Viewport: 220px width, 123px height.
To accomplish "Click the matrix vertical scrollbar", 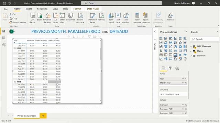I will tap(100, 54).
